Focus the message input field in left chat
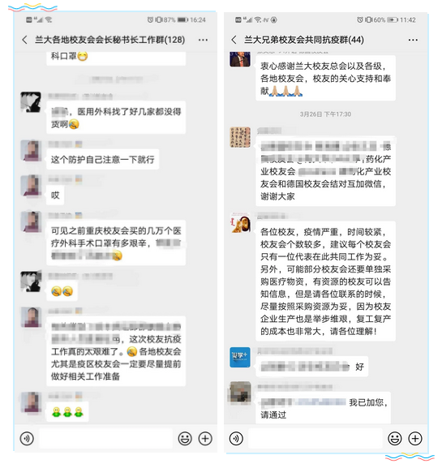Viewport: 442px width, 468px height. pos(106,439)
